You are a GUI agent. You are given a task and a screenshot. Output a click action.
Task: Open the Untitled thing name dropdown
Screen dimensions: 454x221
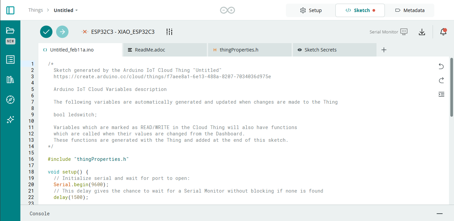[x=65, y=10]
